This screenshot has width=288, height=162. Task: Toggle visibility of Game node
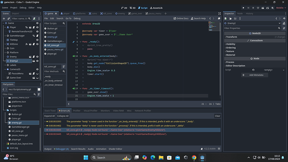point(37,23)
